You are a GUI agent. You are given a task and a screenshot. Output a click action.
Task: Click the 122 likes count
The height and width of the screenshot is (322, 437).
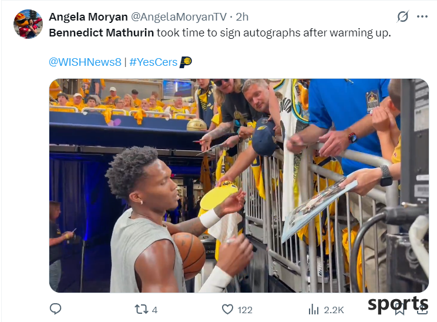(x=245, y=310)
